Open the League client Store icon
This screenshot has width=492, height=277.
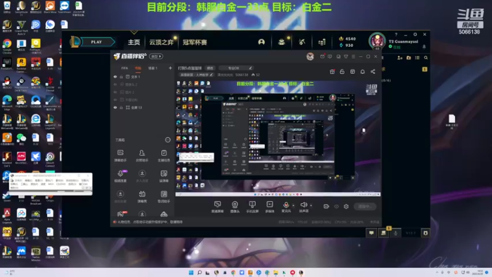[x=322, y=42]
